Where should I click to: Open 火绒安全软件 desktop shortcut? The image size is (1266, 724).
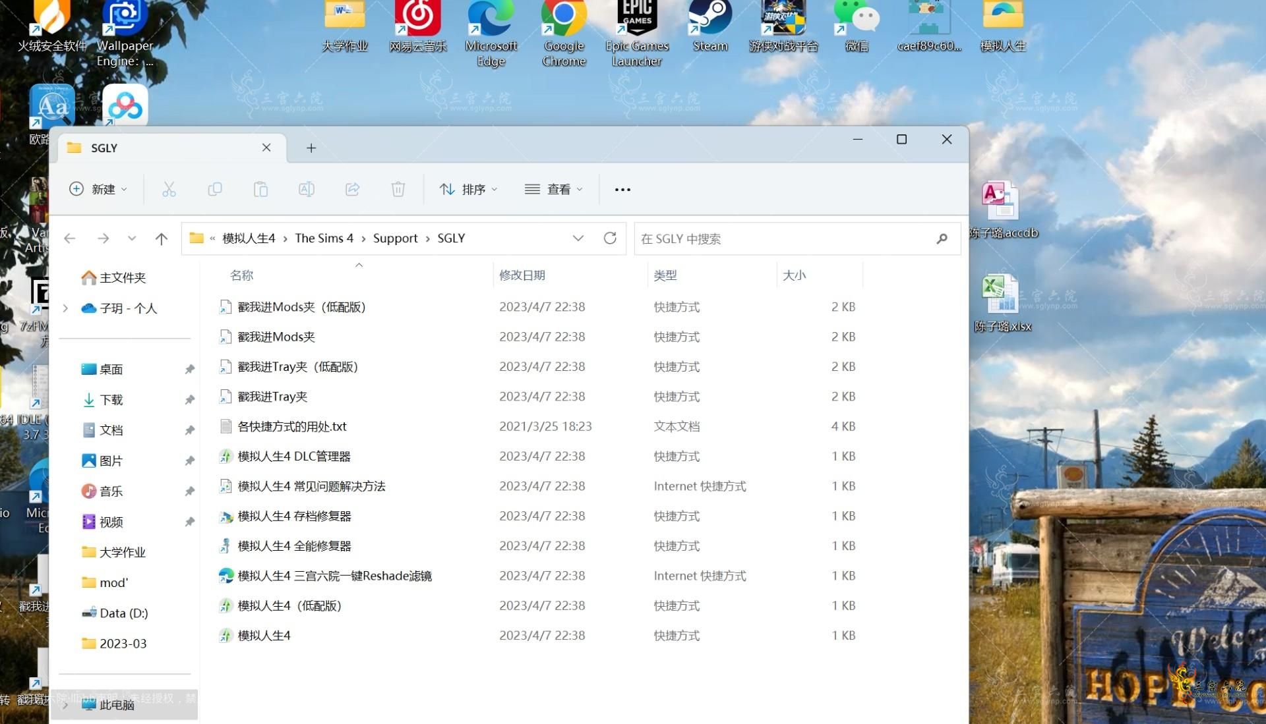[52, 26]
